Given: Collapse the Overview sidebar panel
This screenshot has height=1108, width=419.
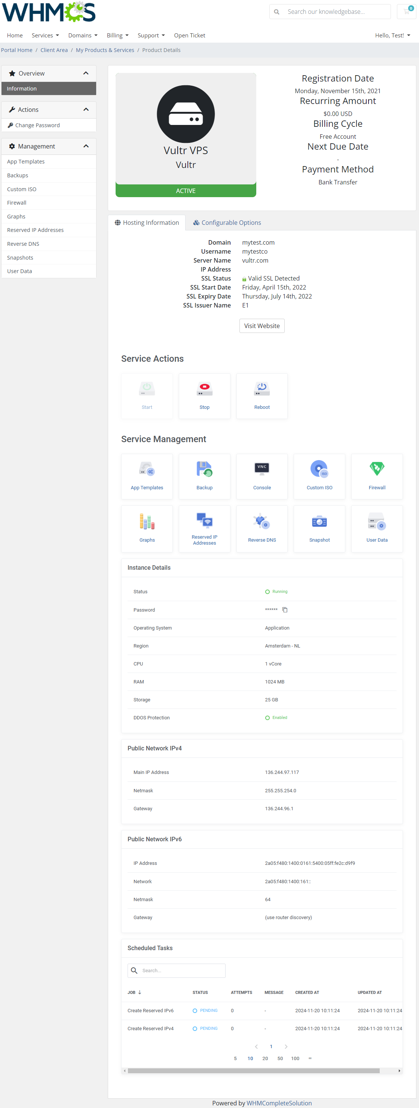Looking at the screenshot, I should tap(86, 73).
